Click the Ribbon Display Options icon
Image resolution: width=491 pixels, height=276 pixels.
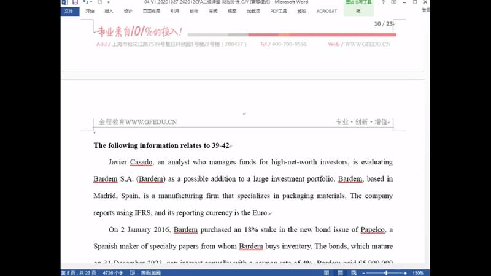(393, 2)
